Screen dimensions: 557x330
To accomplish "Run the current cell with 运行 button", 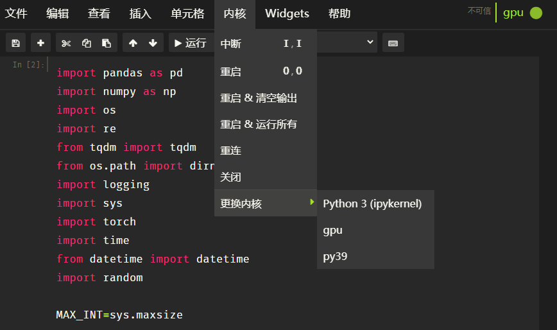I will [x=191, y=43].
